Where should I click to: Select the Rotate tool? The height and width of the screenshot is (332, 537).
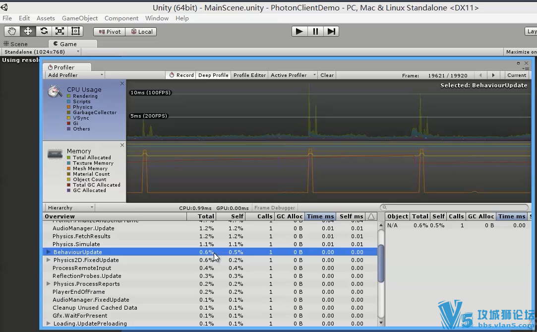pos(44,31)
